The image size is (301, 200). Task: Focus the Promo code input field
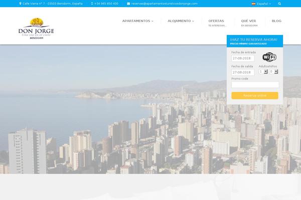(x=255, y=85)
